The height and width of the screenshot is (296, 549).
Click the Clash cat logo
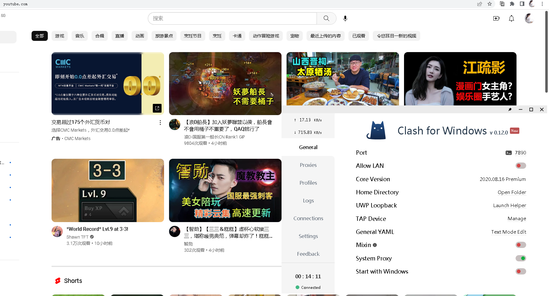[376, 130]
